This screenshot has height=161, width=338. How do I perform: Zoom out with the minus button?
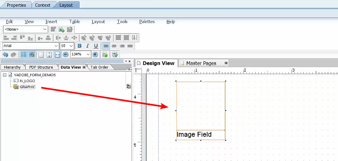tap(66, 55)
